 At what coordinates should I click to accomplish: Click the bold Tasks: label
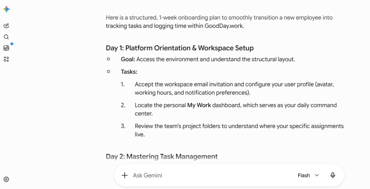[129, 72]
